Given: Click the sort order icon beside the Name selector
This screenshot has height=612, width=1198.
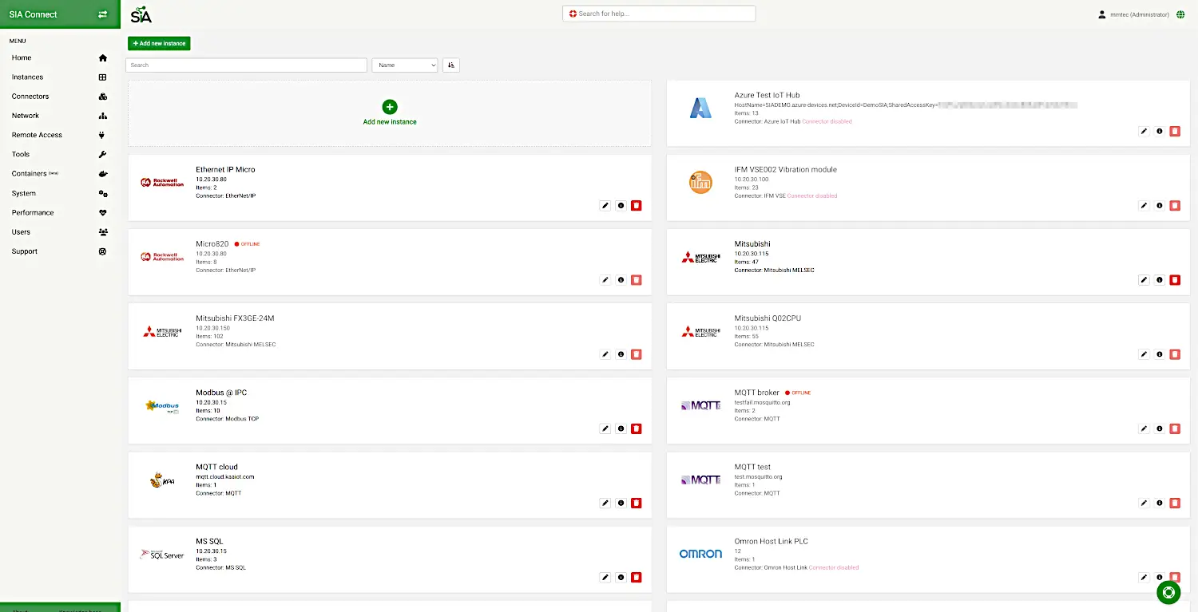Looking at the screenshot, I should pyautogui.click(x=450, y=65).
